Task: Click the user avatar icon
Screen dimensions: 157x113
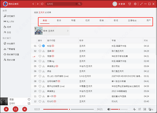Action: coord(115,4)
